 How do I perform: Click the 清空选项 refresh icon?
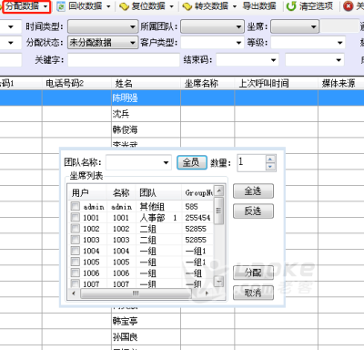[291, 6]
